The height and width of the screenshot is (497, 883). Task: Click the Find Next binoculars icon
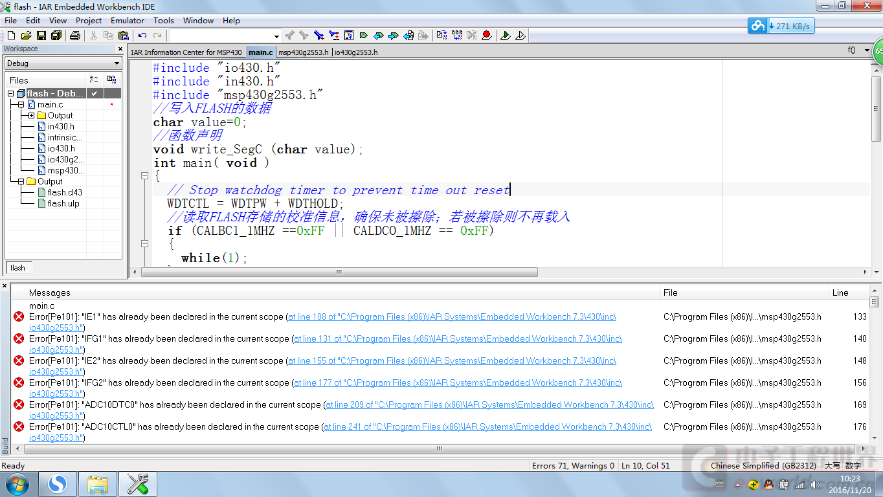click(x=304, y=36)
